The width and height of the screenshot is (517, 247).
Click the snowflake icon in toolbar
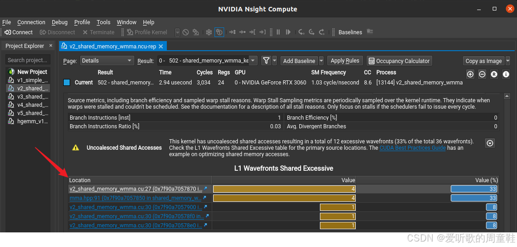pos(209,32)
